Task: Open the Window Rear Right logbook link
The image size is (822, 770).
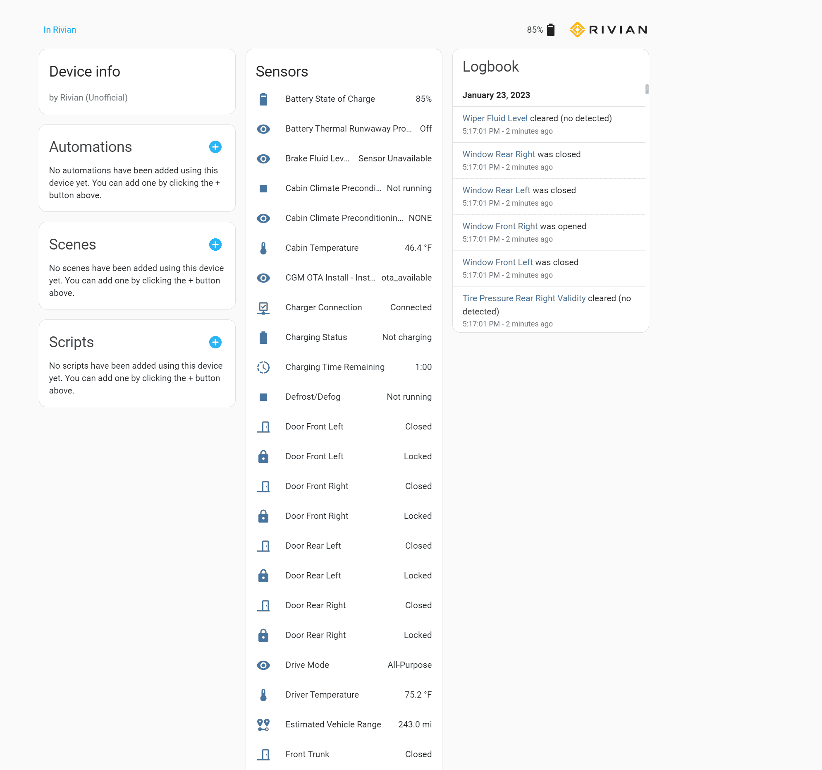Action: coord(499,154)
